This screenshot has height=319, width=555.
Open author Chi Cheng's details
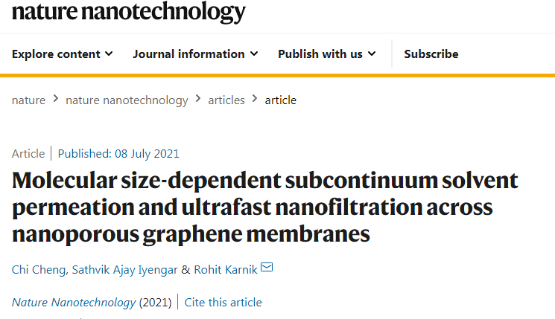(37, 269)
